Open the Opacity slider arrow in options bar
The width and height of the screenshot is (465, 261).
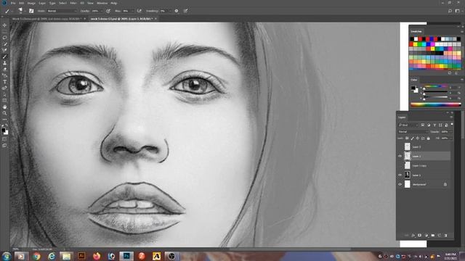pos(102,11)
